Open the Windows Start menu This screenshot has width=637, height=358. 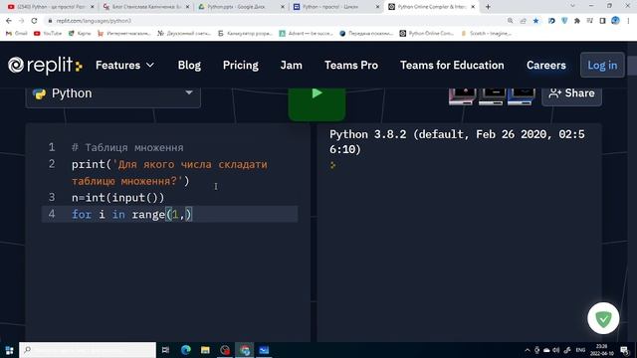coord(9,350)
